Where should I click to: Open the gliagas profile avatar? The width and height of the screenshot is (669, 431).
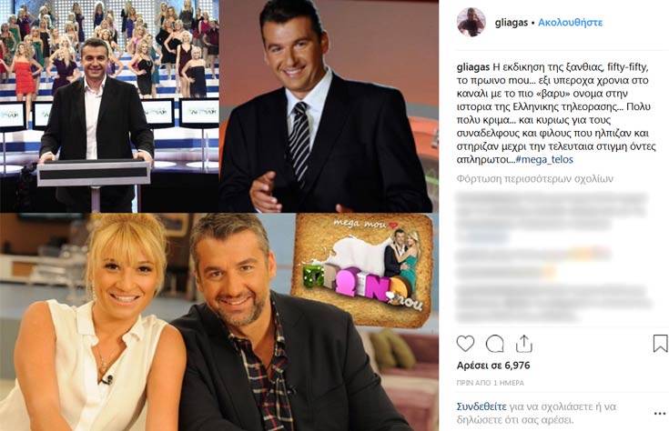click(471, 22)
